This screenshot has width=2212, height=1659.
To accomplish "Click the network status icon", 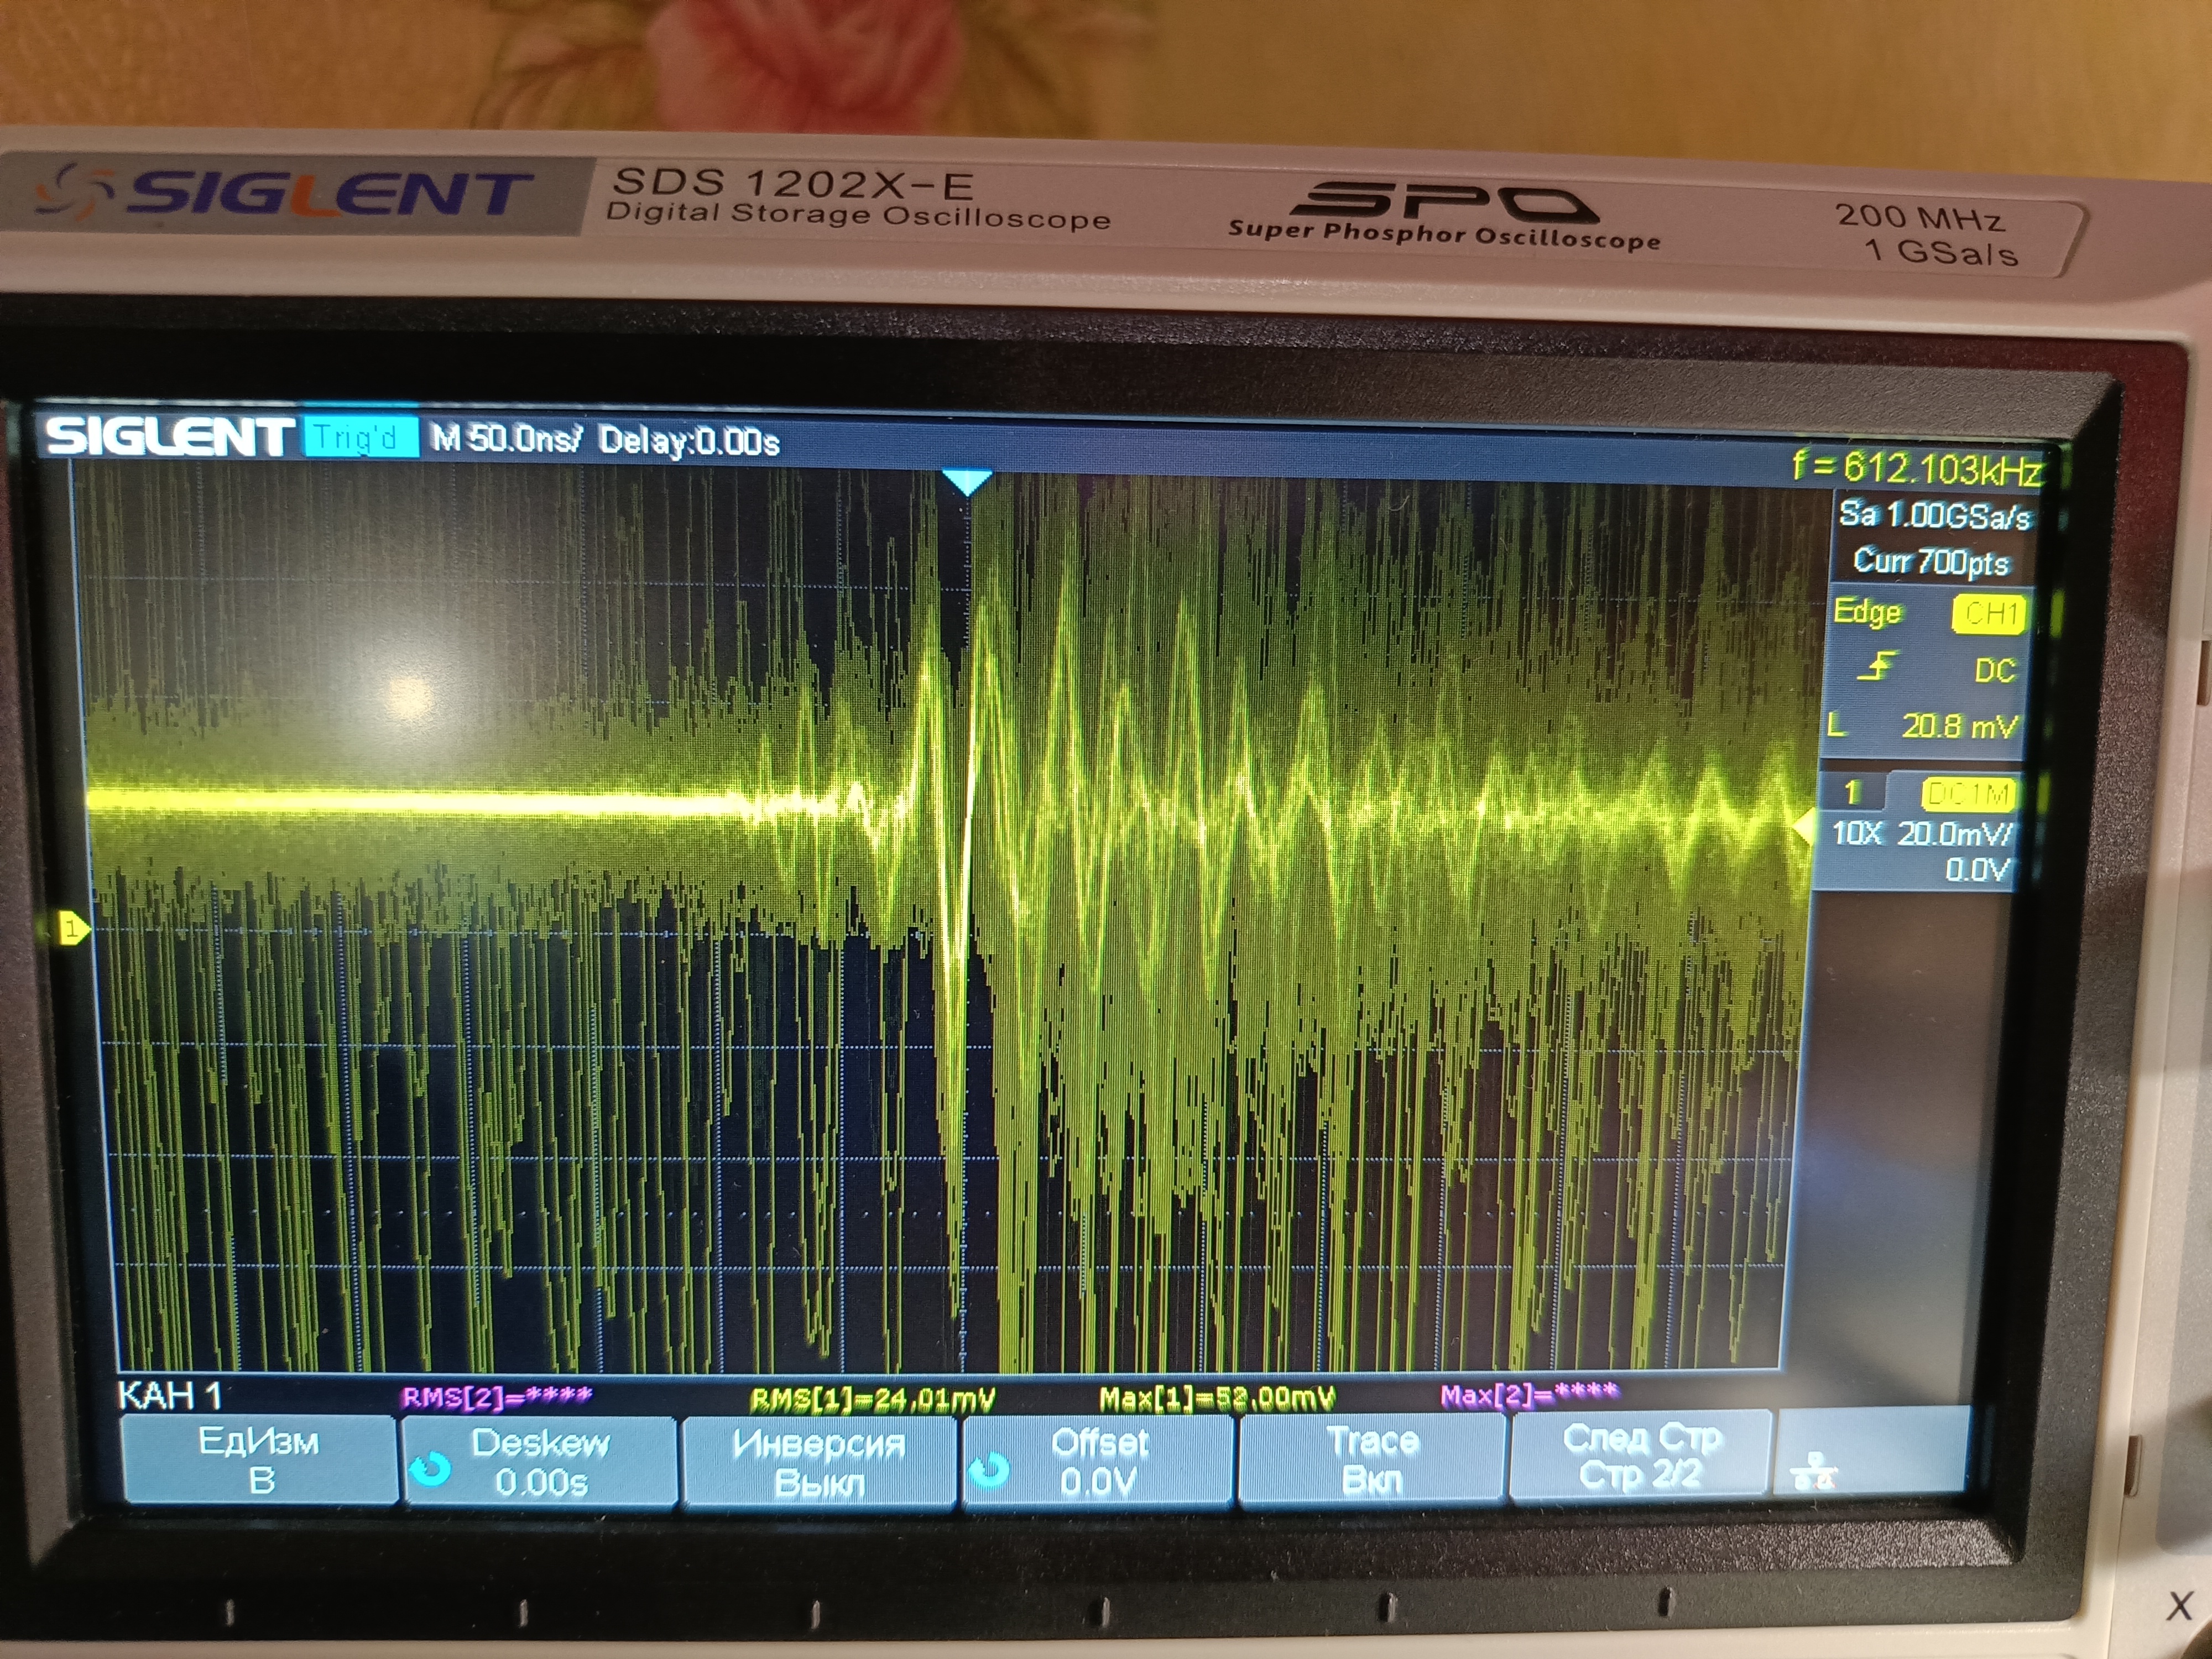I will (x=1814, y=1471).
